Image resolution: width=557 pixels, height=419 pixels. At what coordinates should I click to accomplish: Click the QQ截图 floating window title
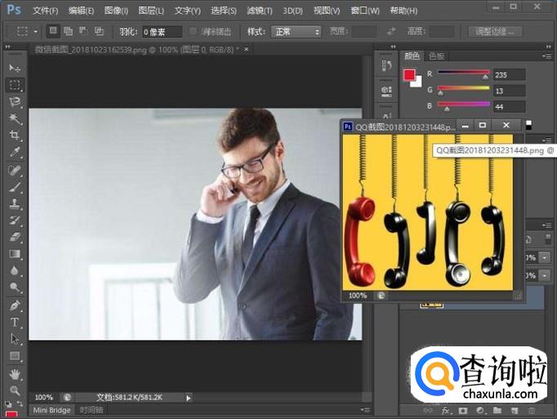(405, 127)
